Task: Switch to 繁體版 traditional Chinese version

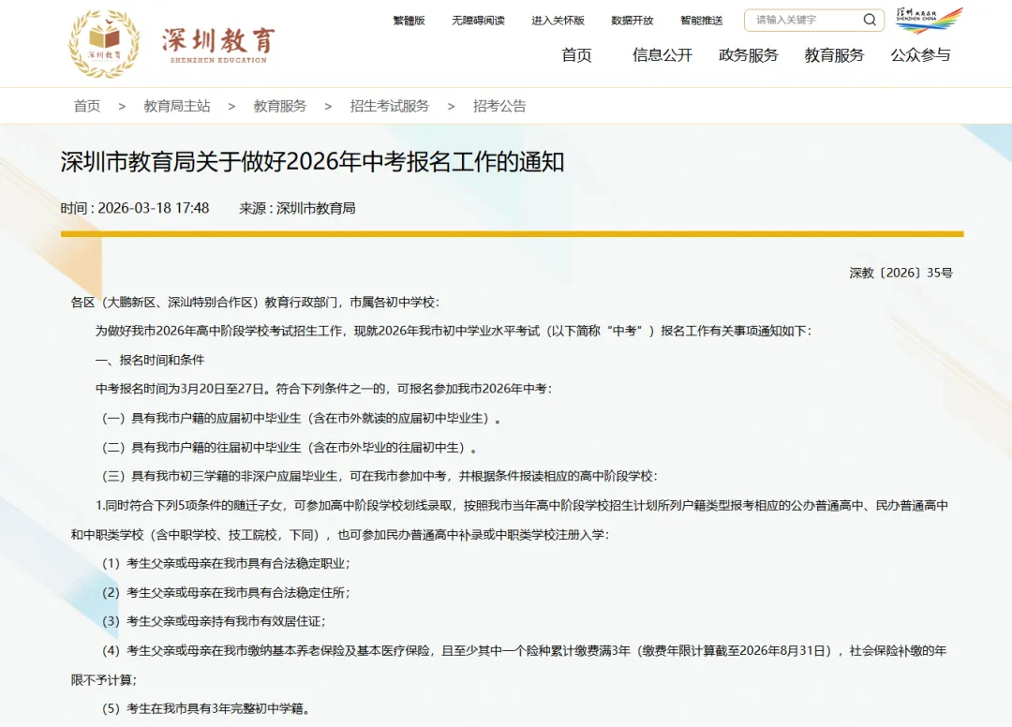Action: (x=409, y=21)
